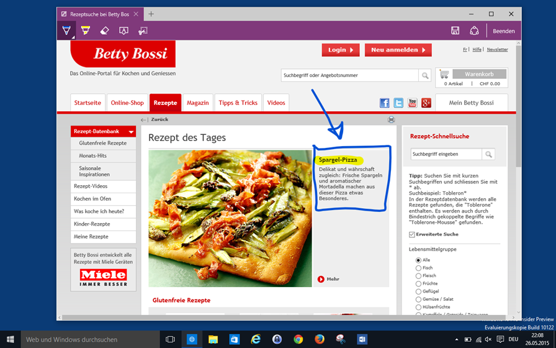Select the Eraser tool

coord(104,30)
